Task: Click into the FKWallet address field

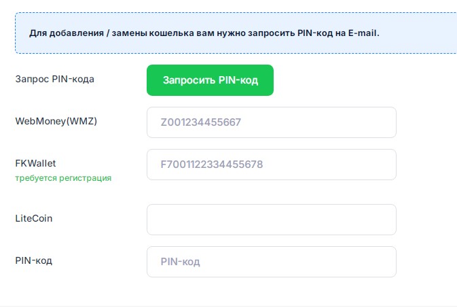Action: [x=271, y=165]
